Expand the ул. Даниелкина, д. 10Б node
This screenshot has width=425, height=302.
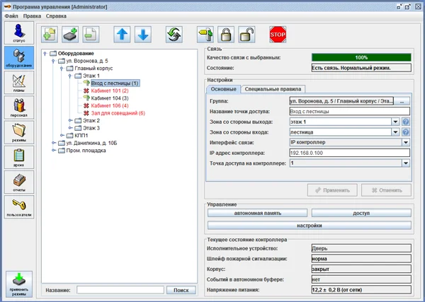click(52, 144)
